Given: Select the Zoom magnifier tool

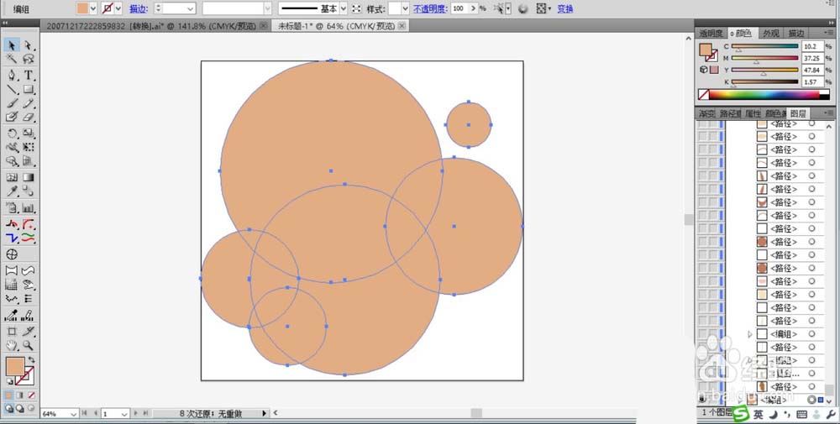Looking at the screenshot, I should point(29,345).
